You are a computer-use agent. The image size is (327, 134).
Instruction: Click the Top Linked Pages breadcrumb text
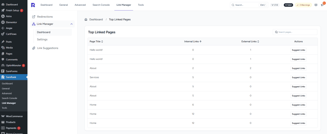pyautogui.click(x=120, y=19)
